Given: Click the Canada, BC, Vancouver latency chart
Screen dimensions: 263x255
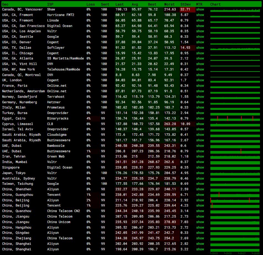Looking at the screenshot, I should coord(235,10).
